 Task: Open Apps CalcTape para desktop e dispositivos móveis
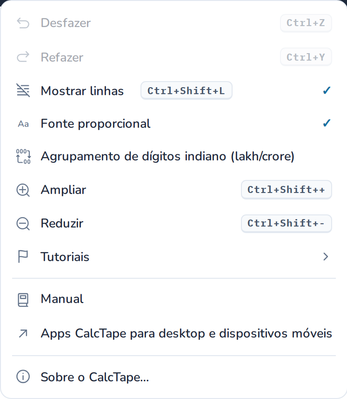(x=173, y=333)
